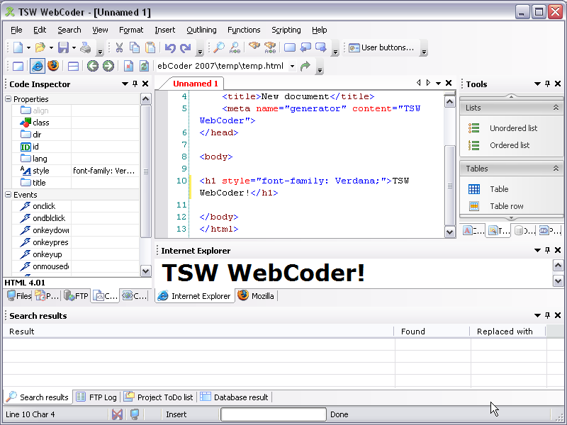Select the Unnamed 1 document tab
567x425 pixels.
(196, 84)
